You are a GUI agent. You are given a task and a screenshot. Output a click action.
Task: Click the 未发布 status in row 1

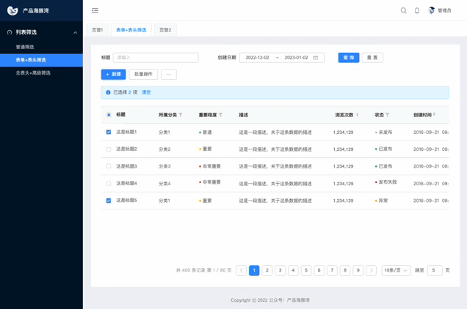(385, 133)
